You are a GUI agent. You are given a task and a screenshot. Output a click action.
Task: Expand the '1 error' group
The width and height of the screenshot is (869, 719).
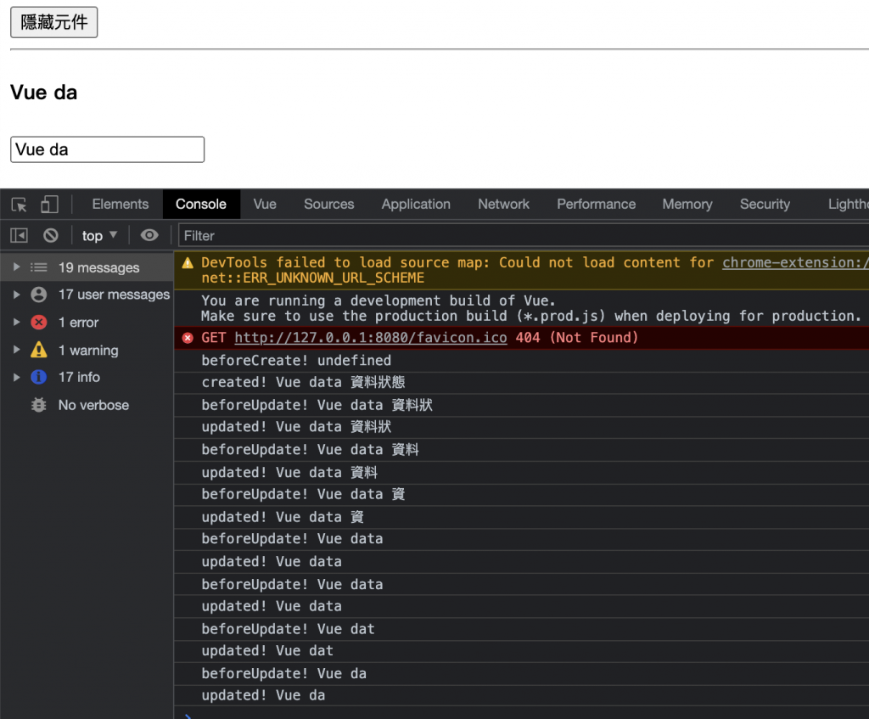(17, 322)
